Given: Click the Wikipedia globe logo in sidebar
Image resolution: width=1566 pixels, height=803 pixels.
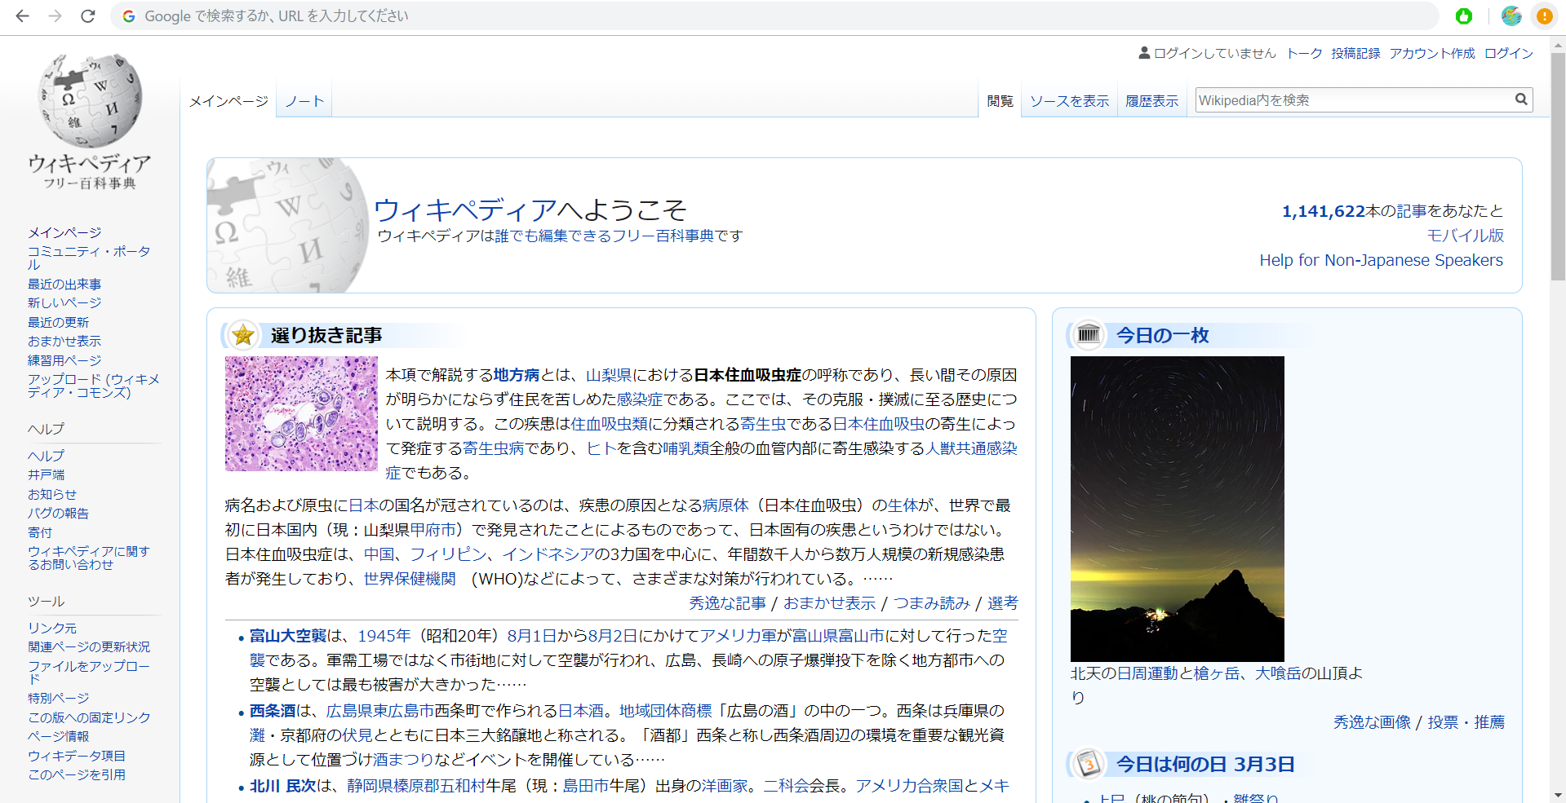Looking at the screenshot, I should coord(90,101).
